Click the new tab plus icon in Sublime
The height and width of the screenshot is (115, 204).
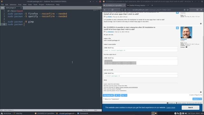tap(98, 8)
